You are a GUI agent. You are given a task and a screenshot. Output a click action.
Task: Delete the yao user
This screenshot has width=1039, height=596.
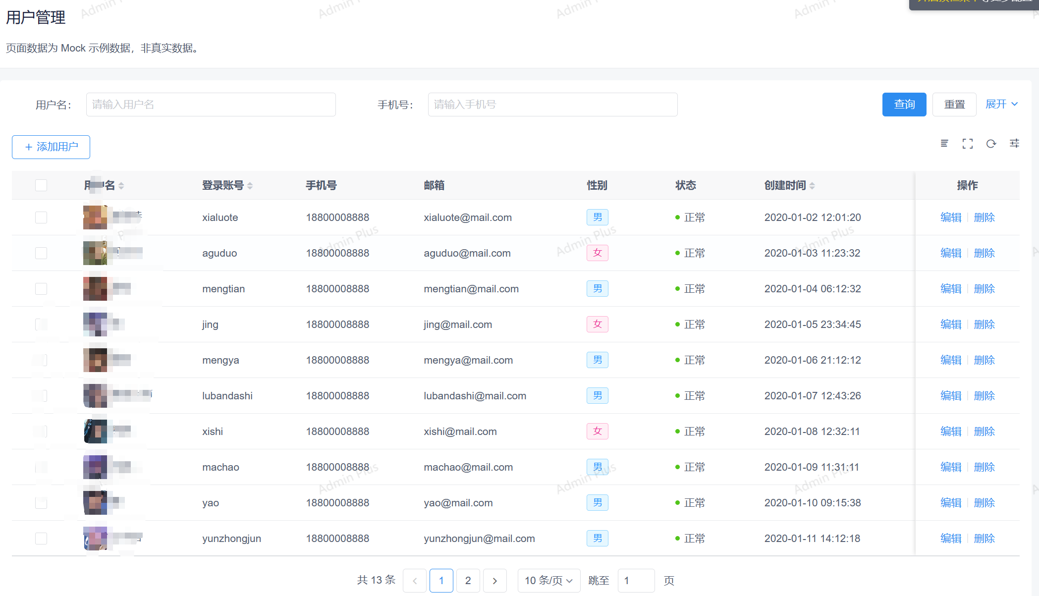coord(984,503)
